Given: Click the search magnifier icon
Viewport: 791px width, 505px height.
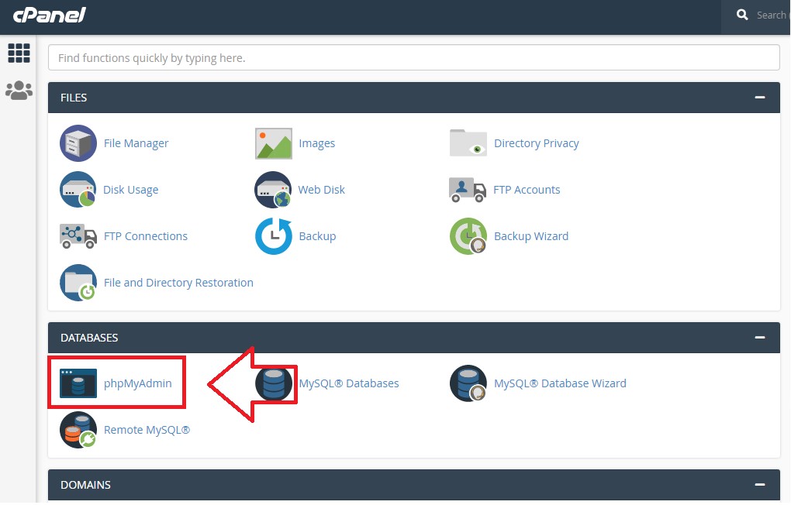Looking at the screenshot, I should (x=742, y=15).
